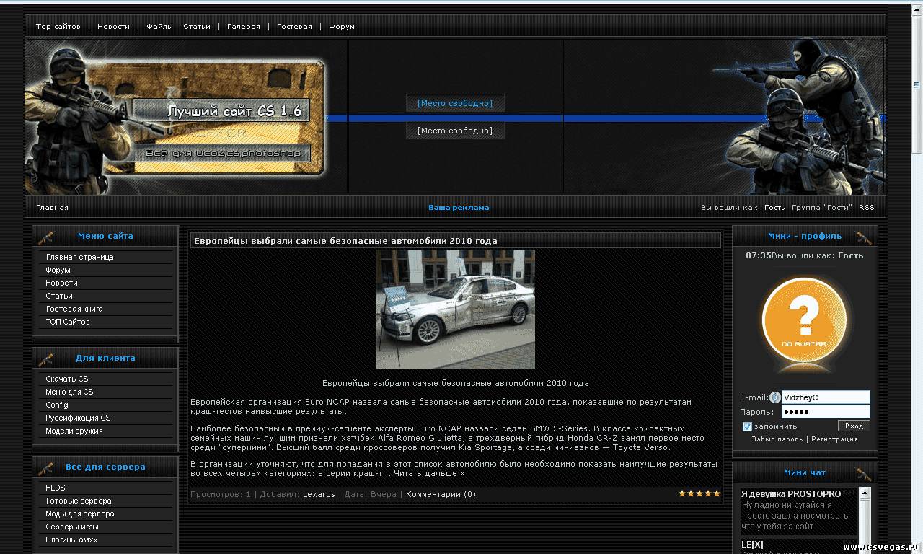Open Галерея in the top navigation
This screenshot has width=923, height=554.
pos(244,27)
